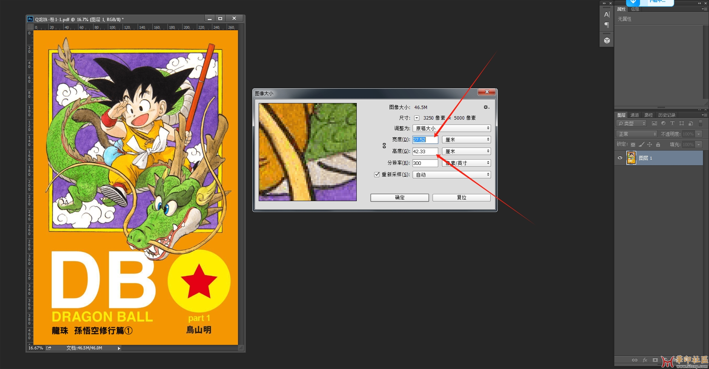Image resolution: width=709 pixels, height=369 pixels.
Task: Click the Ps icon in document title bar
Action: (30, 19)
